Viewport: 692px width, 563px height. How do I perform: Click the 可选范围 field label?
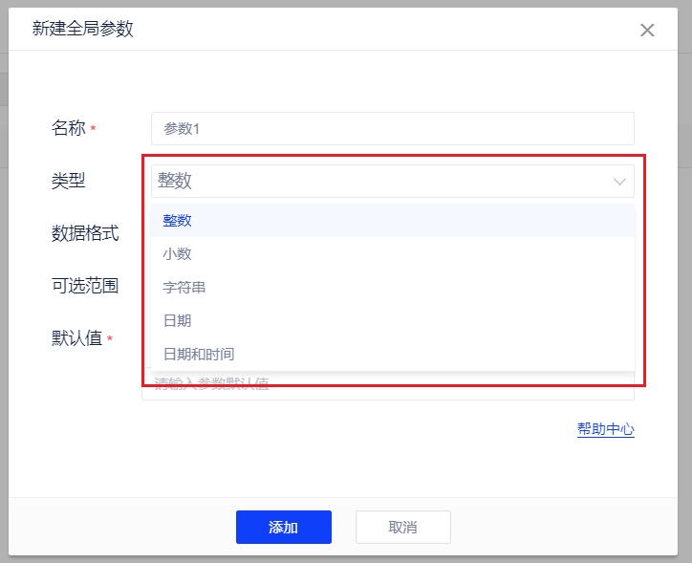coord(85,285)
